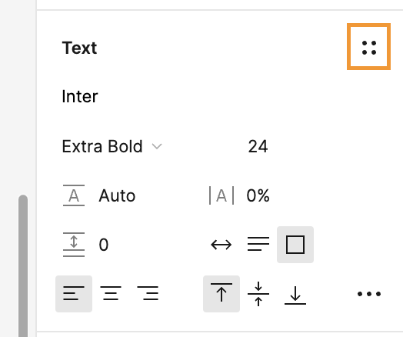403x337 pixels.
Task: Select auto height text resizing
Action: point(258,245)
